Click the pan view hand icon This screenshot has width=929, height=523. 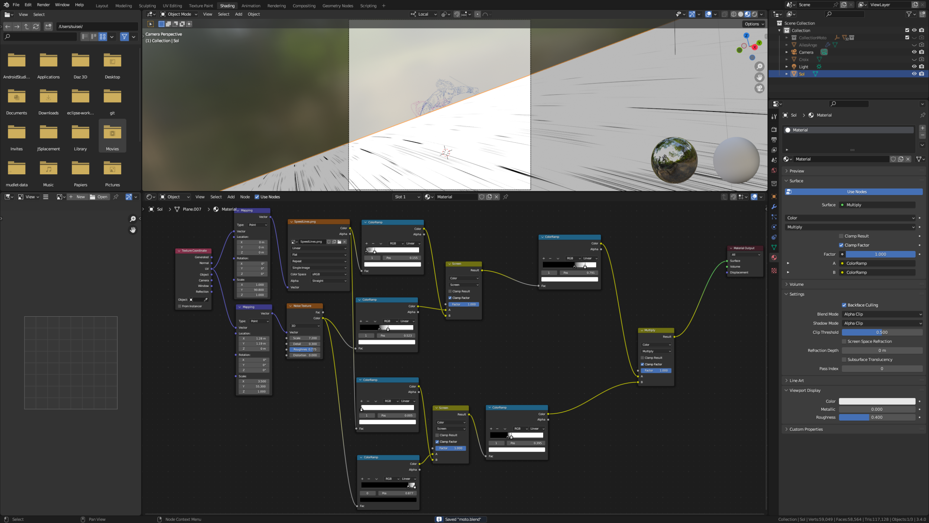coord(760,77)
